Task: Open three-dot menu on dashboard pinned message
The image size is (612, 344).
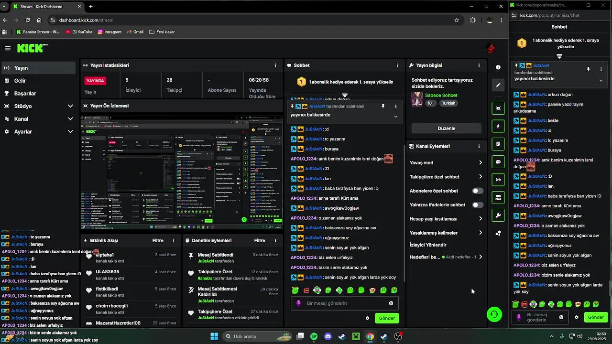Action: coord(395,106)
